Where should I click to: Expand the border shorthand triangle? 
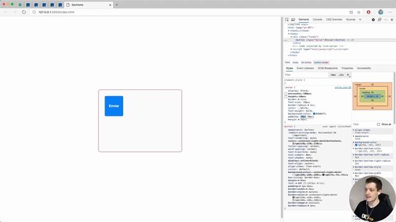(x=299, y=99)
